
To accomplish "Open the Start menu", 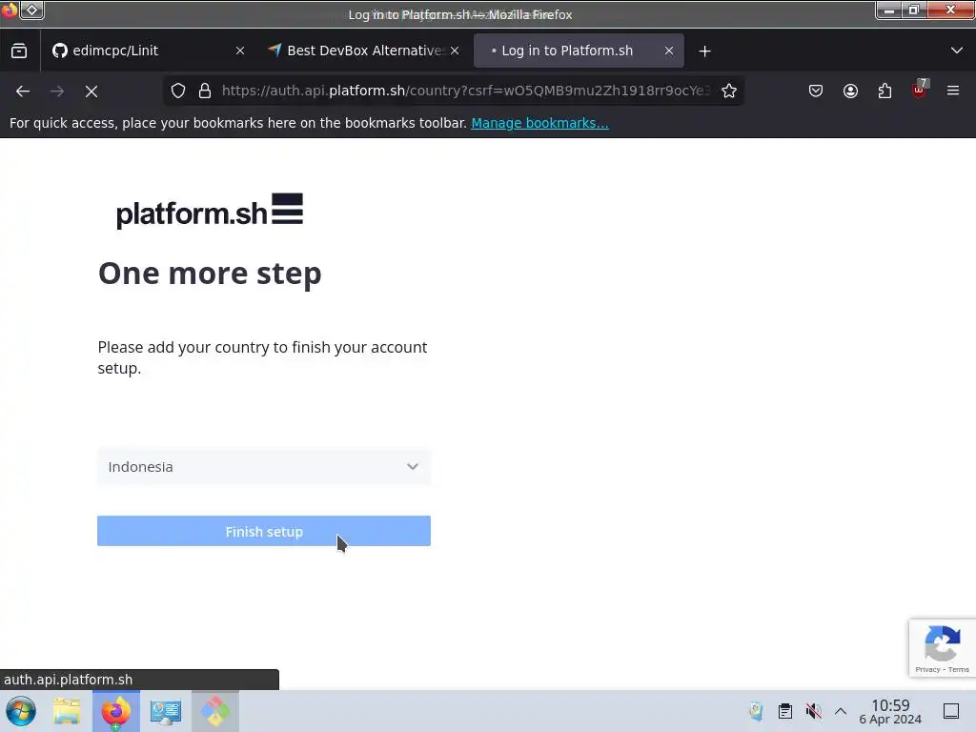I will tap(21, 711).
